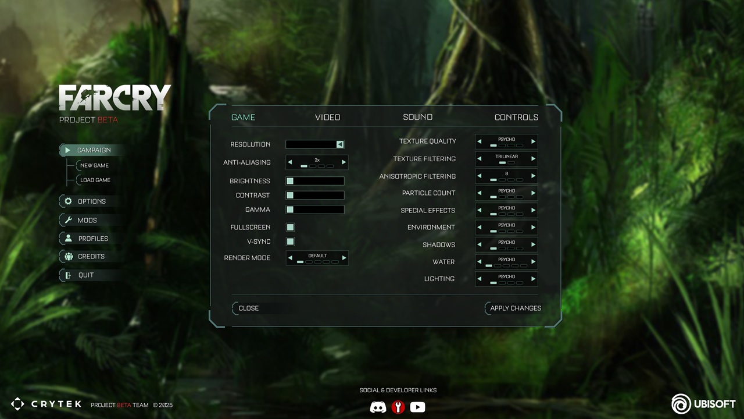Increase Anti-Aliasing with right arrow
The width and height of the screenshot is (744, 419).
click(344, 162)
